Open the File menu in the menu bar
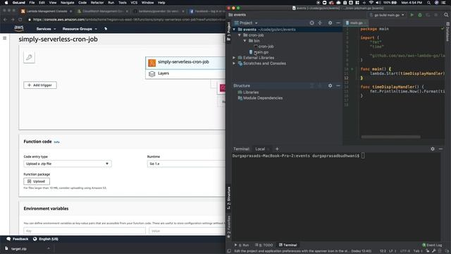This screenshot has width=451, height=254. click(x=32, y=3)
